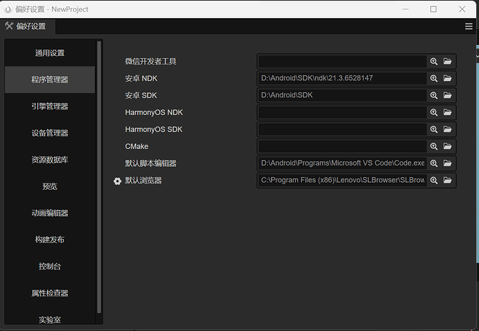
Task: Click the sidebar vertical scrollbar
Action: point(99,177)
